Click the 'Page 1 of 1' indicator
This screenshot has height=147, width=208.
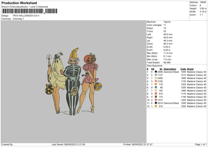pyautogui.click(x=201, y=144)
